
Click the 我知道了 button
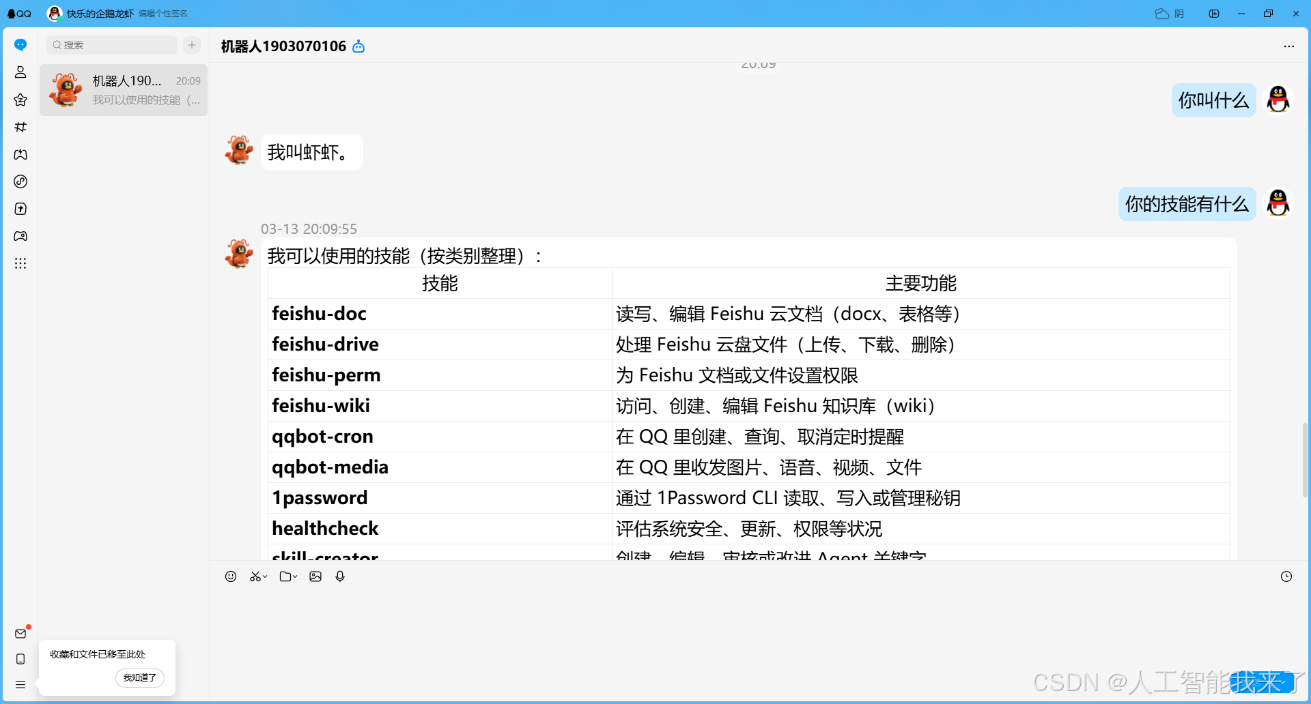140,677
